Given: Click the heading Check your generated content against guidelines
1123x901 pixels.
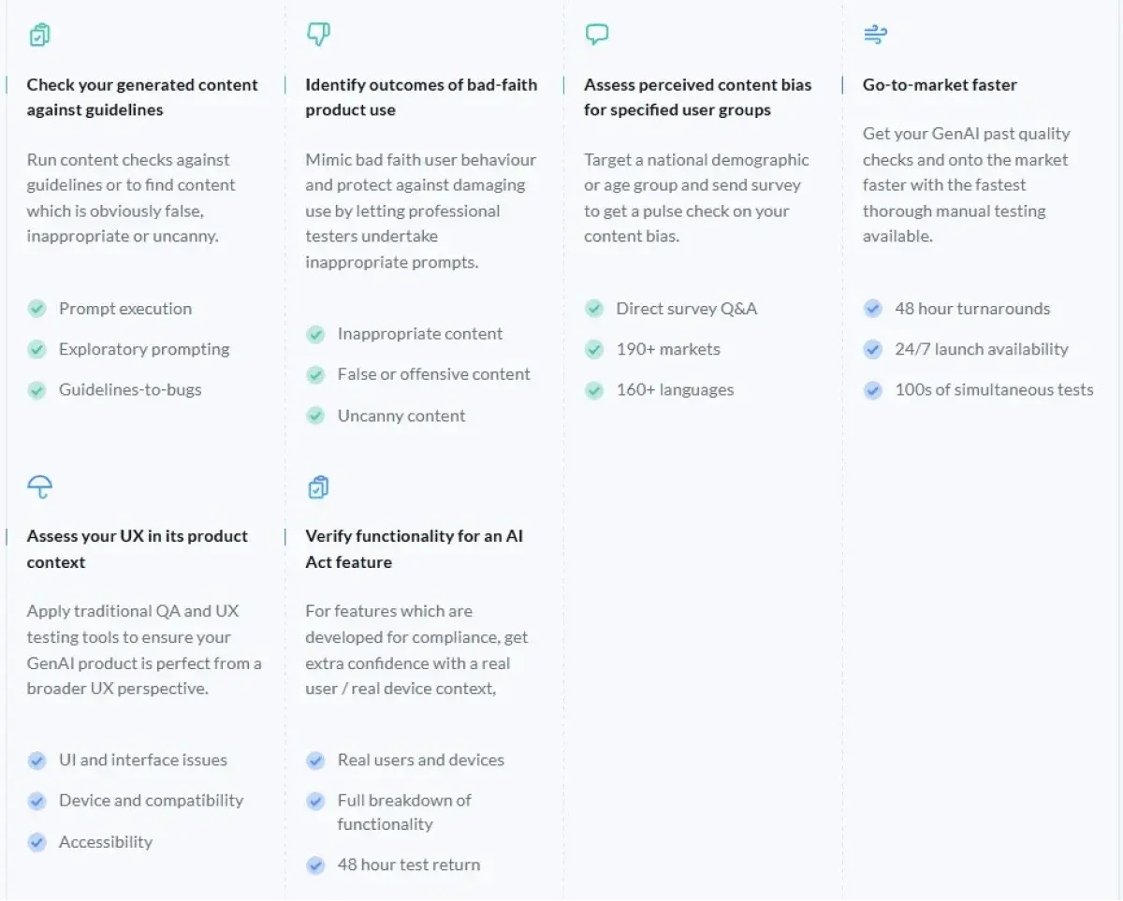Looking at the screenshot, I should (x=142, y=97).
